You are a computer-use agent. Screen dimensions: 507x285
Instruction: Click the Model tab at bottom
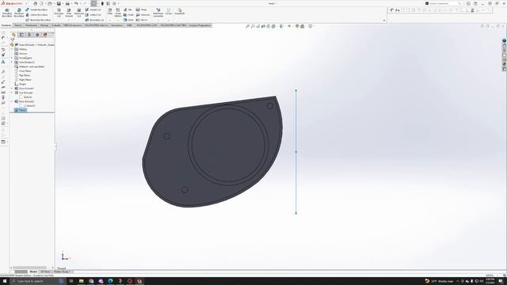(x=33, y=272)
